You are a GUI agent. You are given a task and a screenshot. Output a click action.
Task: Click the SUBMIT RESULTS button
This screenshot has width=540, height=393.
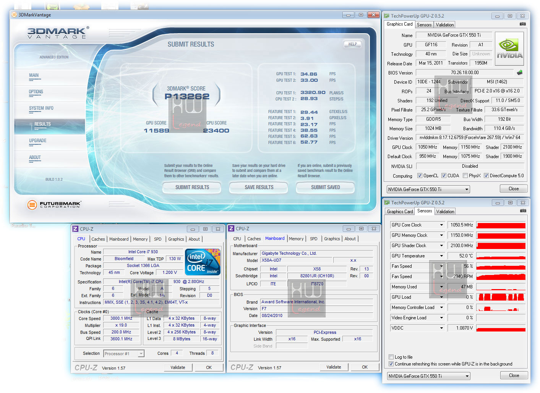pyautogui.click(x=192, y=188)
